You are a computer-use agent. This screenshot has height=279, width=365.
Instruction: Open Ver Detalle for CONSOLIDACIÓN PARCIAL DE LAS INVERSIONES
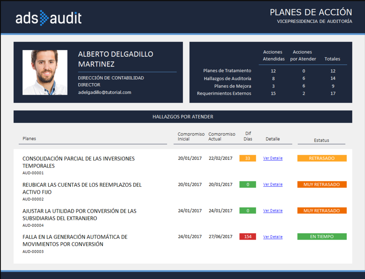point(272,158)
